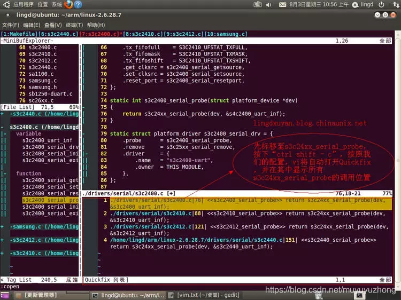Screen dimensions: 401x300
Task: Open the 系统 system menu
Action: coord(57,4)
